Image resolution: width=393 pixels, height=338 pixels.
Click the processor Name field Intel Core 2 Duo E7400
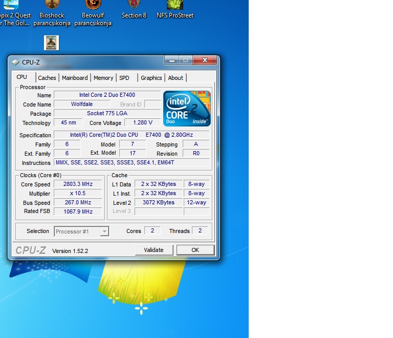coord(107,95)
